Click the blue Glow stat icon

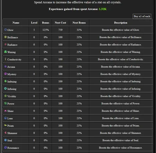(x=6, y=30)
